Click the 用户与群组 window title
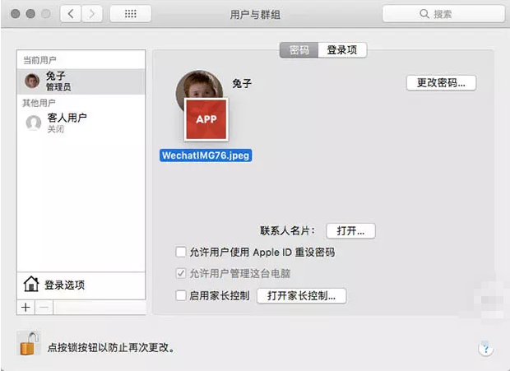Viewport: 510px width, 371px height. [x=255, y=15]
